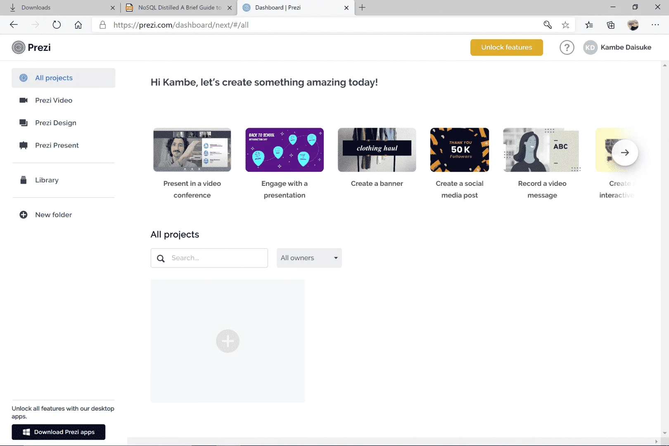The height and width of the screenshot is (446, 669).
Task: Click the Windows logo on download button
Action: [x=26, y=432]
